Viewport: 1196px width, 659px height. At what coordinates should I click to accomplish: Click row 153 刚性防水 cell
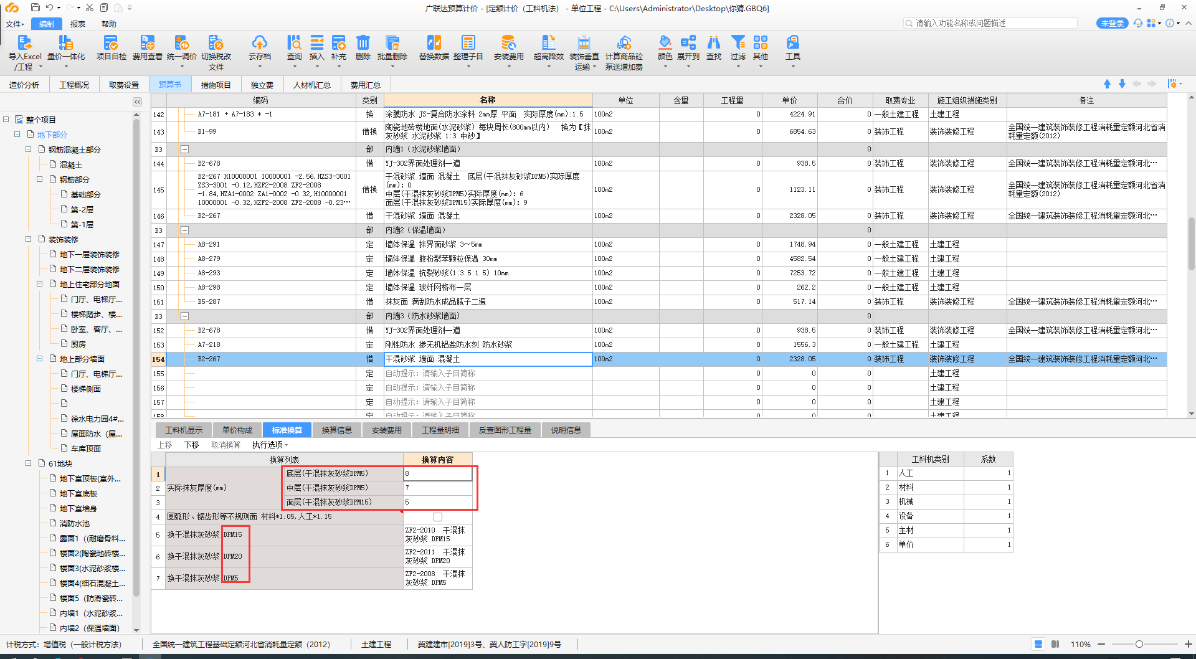click(x=488, y=344)
